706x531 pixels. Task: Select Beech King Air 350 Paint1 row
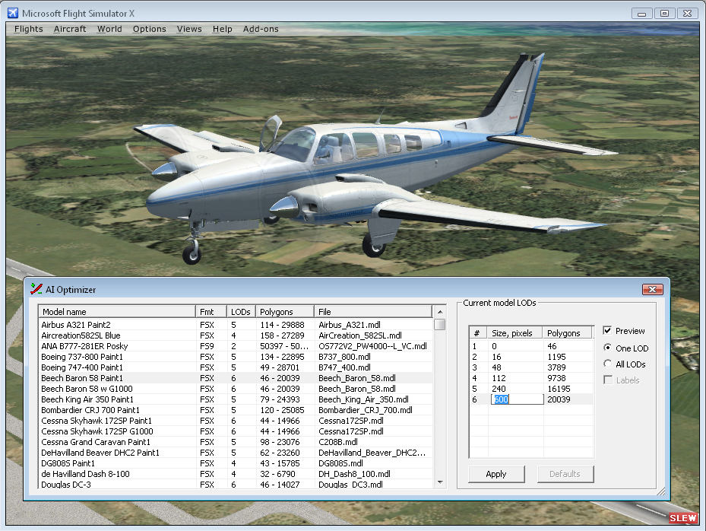pyautogui.click(x=236, y=399)
